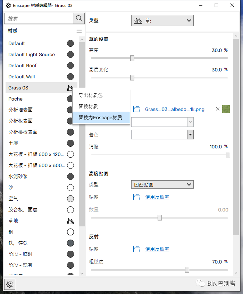
Task: Open the 类型 草 material type dropdown
Action: (x=162, y=20)
